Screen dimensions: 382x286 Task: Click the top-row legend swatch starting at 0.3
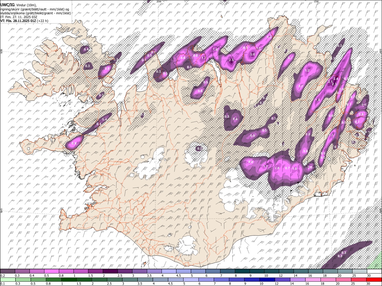pos(22,271)
